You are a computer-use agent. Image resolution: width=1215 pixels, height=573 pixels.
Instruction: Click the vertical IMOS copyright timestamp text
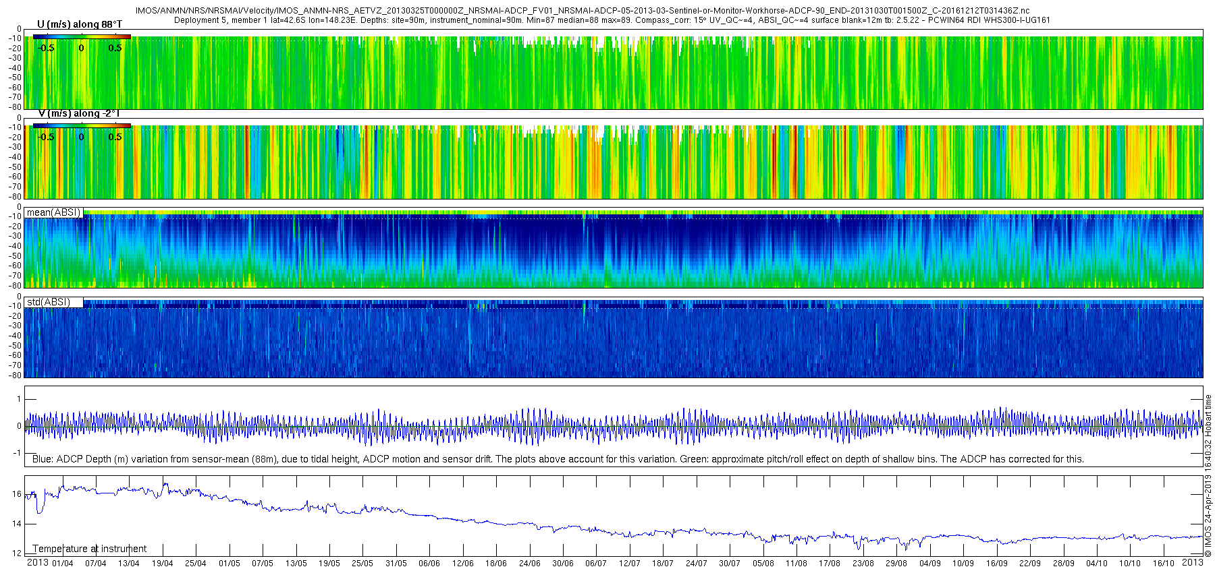[1208, 476]
